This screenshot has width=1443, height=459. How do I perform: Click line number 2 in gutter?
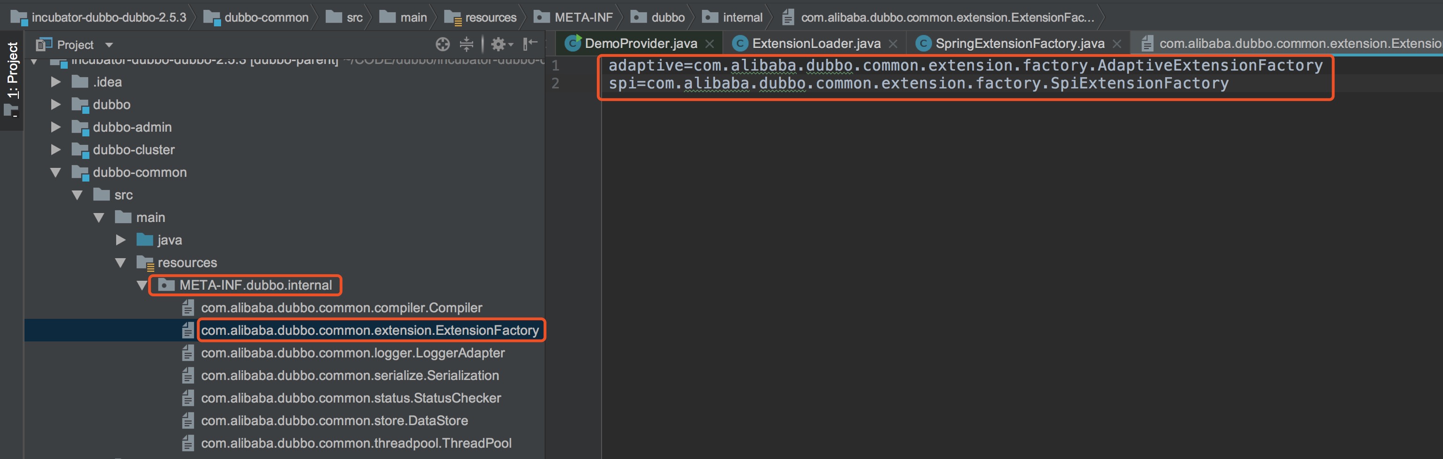point(555,84)
